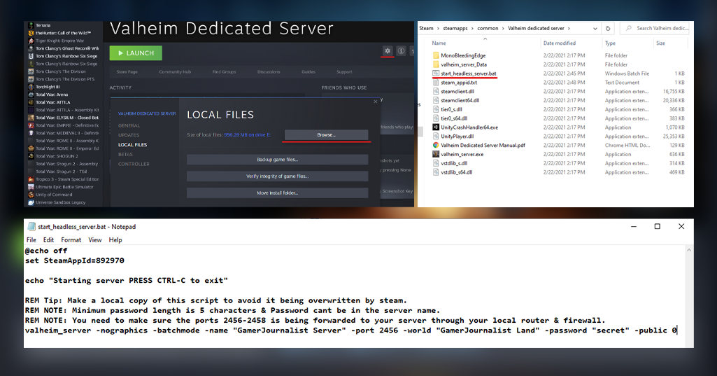The image size is (717, 376).
Task: Click the Notepad vertical scrollbar up arrow
Action: 688,250
